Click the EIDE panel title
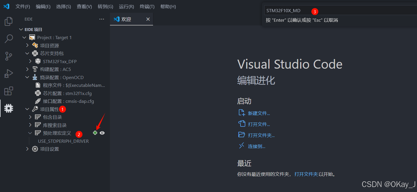417x192 pixels. (29, 19)
